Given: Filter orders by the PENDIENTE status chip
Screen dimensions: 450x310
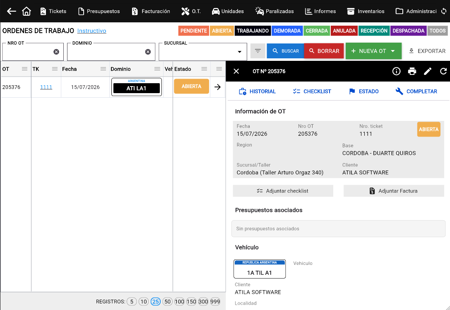Looking at the screenshot, I should click(194, 31).
